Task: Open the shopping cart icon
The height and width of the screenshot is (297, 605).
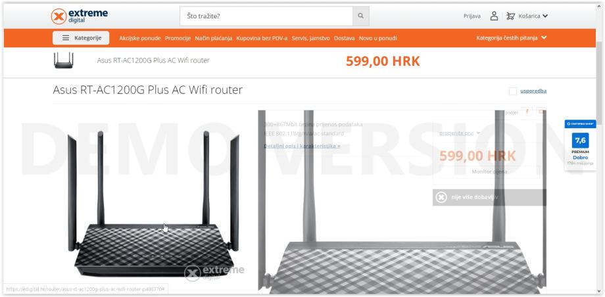Action: (510, 16)
